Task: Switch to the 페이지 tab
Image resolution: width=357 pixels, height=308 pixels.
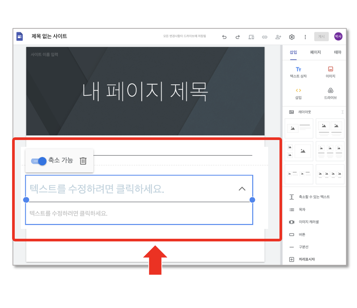Action: point(315,52)
